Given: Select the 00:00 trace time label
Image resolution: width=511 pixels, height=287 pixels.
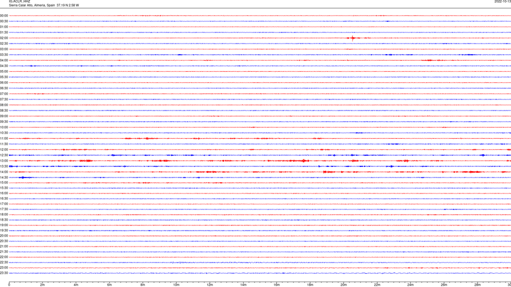Looking at the screenshot, I should click(4, 15).
